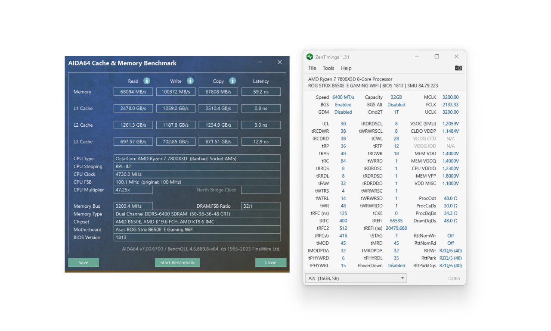This screenshot has width=551, height=331.
Task: Open the File menu in ZenTimings
Action: [x=313, y=68]
